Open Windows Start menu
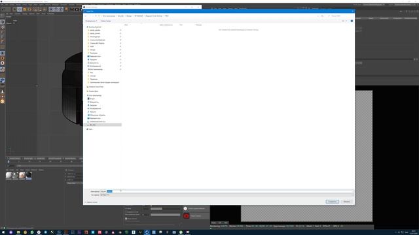Viewport: 419px width, 235px height. [3, 232]
